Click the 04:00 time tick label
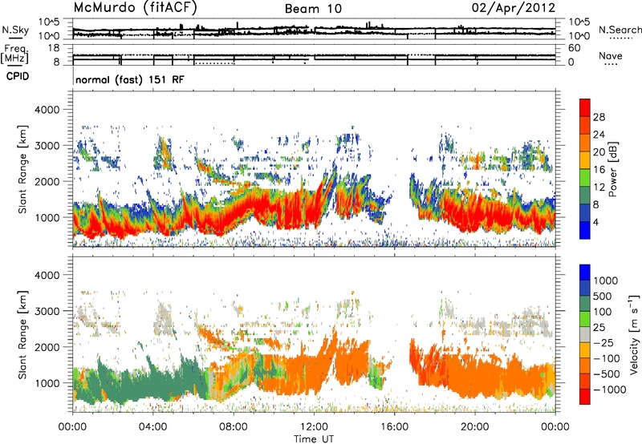The image size is (642, 444). tap(152, 427)
